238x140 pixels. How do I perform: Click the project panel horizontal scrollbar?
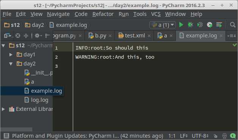coord(16,129)
